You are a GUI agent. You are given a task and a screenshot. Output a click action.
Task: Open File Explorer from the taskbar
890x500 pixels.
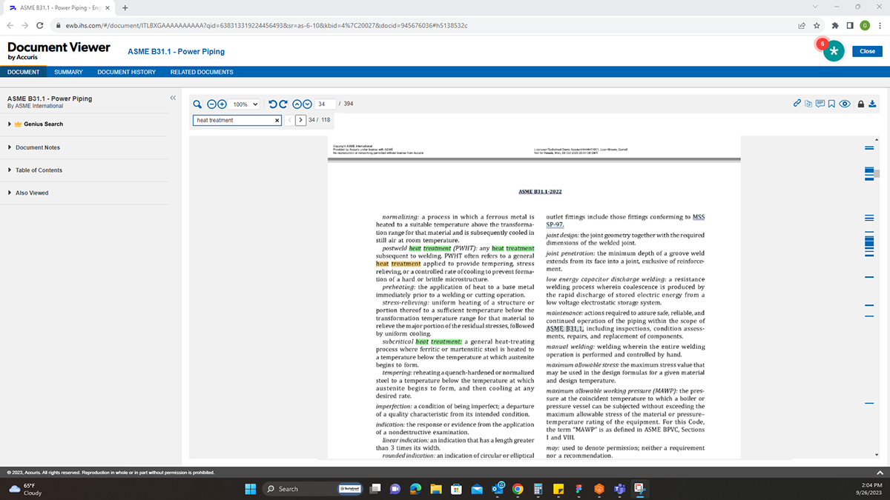point(437,488)
